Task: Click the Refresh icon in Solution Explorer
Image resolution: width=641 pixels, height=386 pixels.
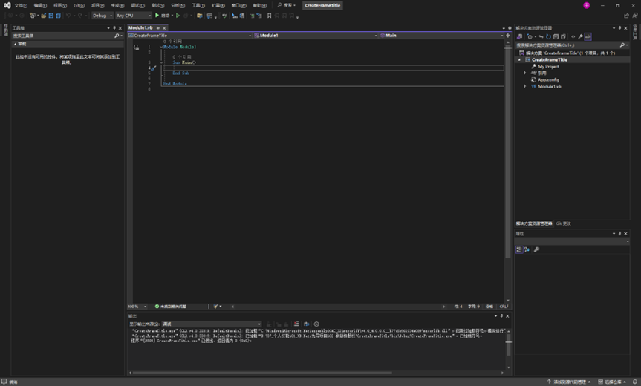Action: click(x=549, y=37)
